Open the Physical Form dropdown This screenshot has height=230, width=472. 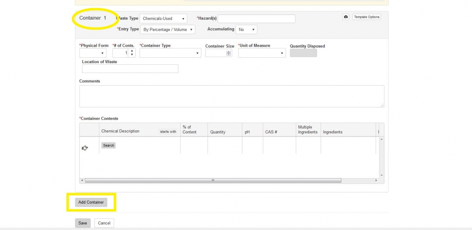coord(94,53)
